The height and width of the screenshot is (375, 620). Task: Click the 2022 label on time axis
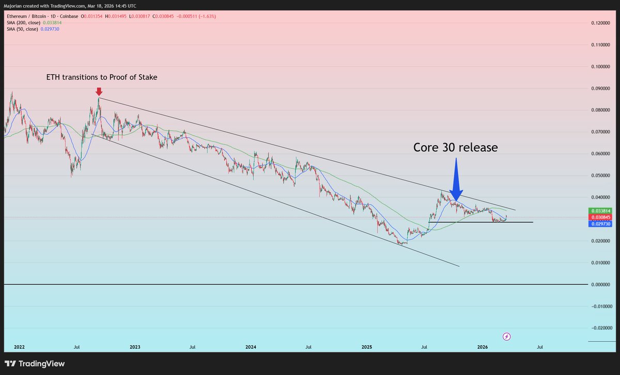click(19, 347)
